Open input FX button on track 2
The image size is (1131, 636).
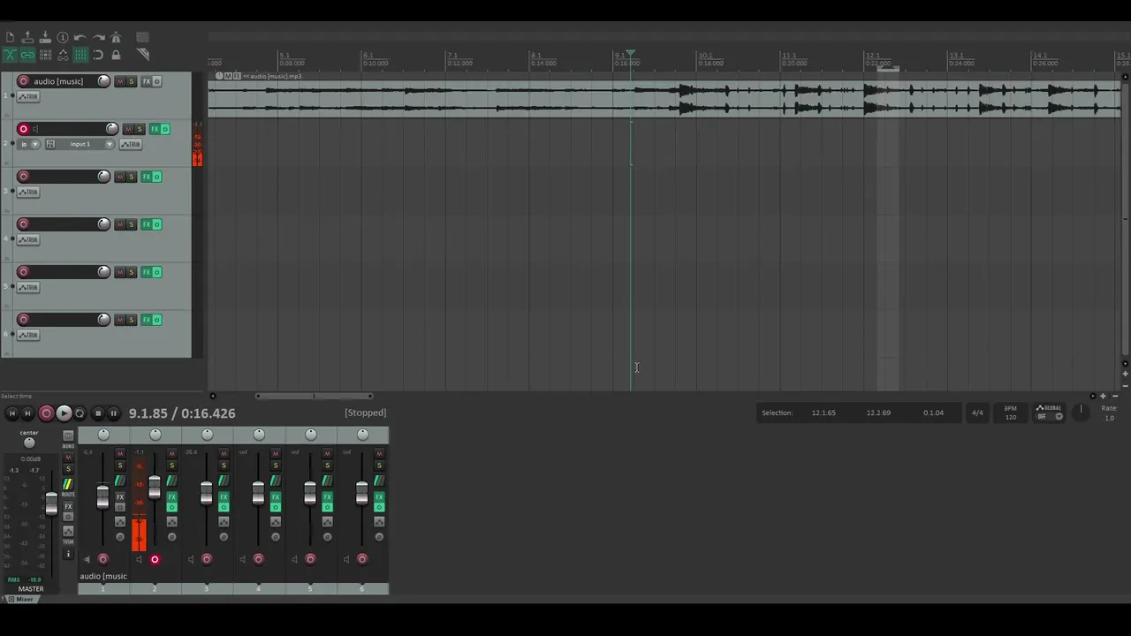[50, 144]
